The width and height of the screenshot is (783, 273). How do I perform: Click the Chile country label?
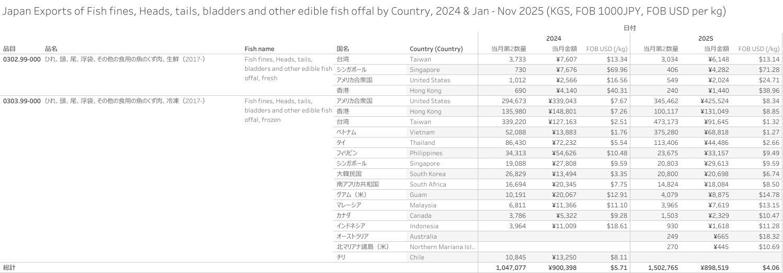[417, 257]
